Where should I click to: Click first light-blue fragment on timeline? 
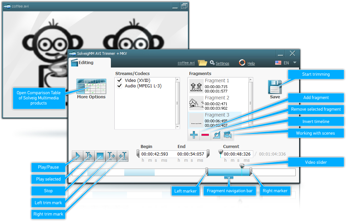tap(97, 172)
